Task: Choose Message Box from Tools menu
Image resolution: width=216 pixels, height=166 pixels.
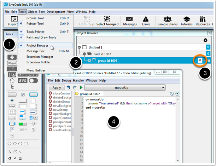Action: coord(46,51)
